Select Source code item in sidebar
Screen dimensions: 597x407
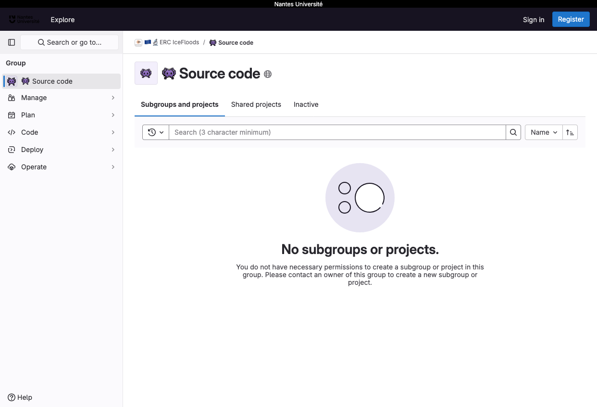(62, 81)
